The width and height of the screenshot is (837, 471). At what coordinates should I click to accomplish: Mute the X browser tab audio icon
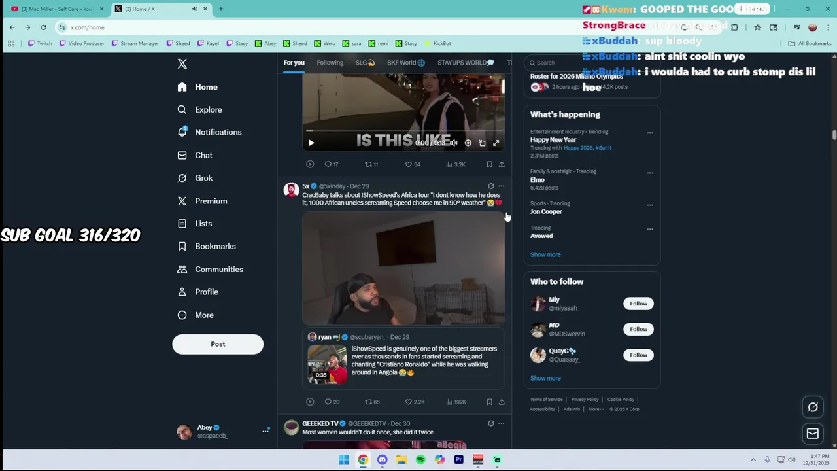[x=194, y=9]
